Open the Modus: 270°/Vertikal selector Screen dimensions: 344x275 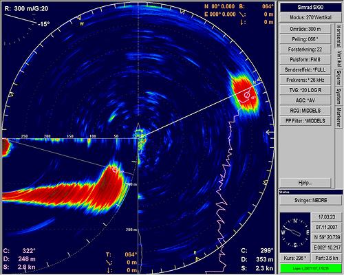click(x=310, y=17)
